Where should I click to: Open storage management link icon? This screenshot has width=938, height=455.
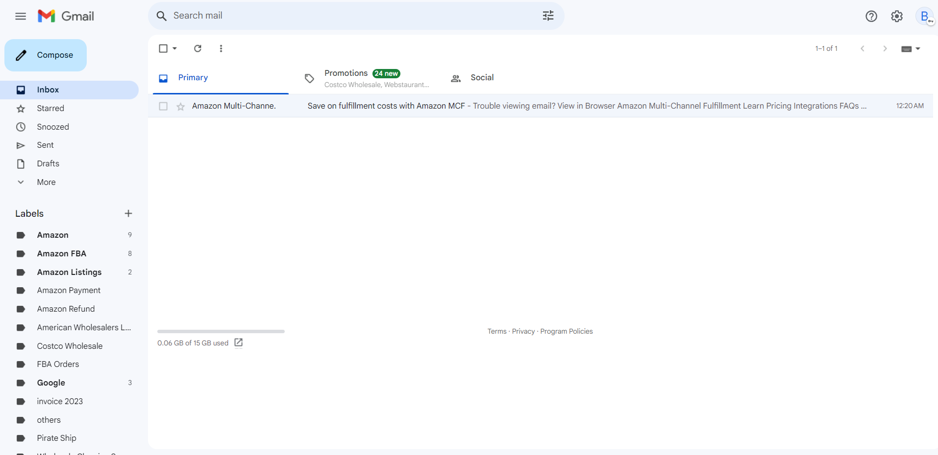coord(239,342)
